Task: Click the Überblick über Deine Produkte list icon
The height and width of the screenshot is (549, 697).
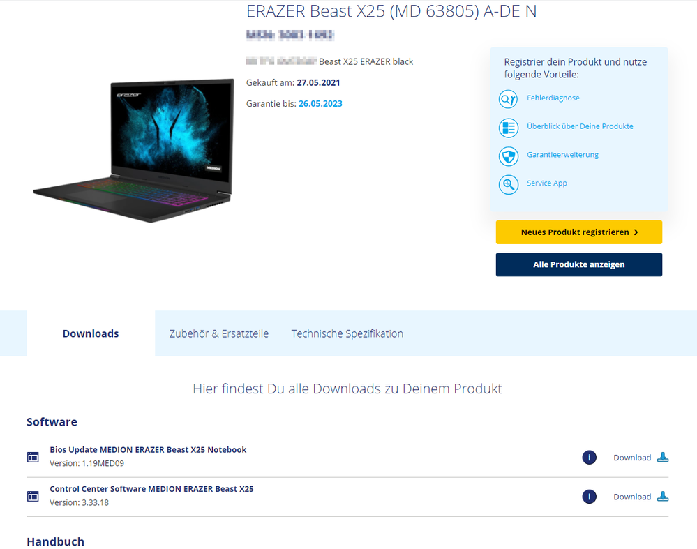Action: [508, 128]
